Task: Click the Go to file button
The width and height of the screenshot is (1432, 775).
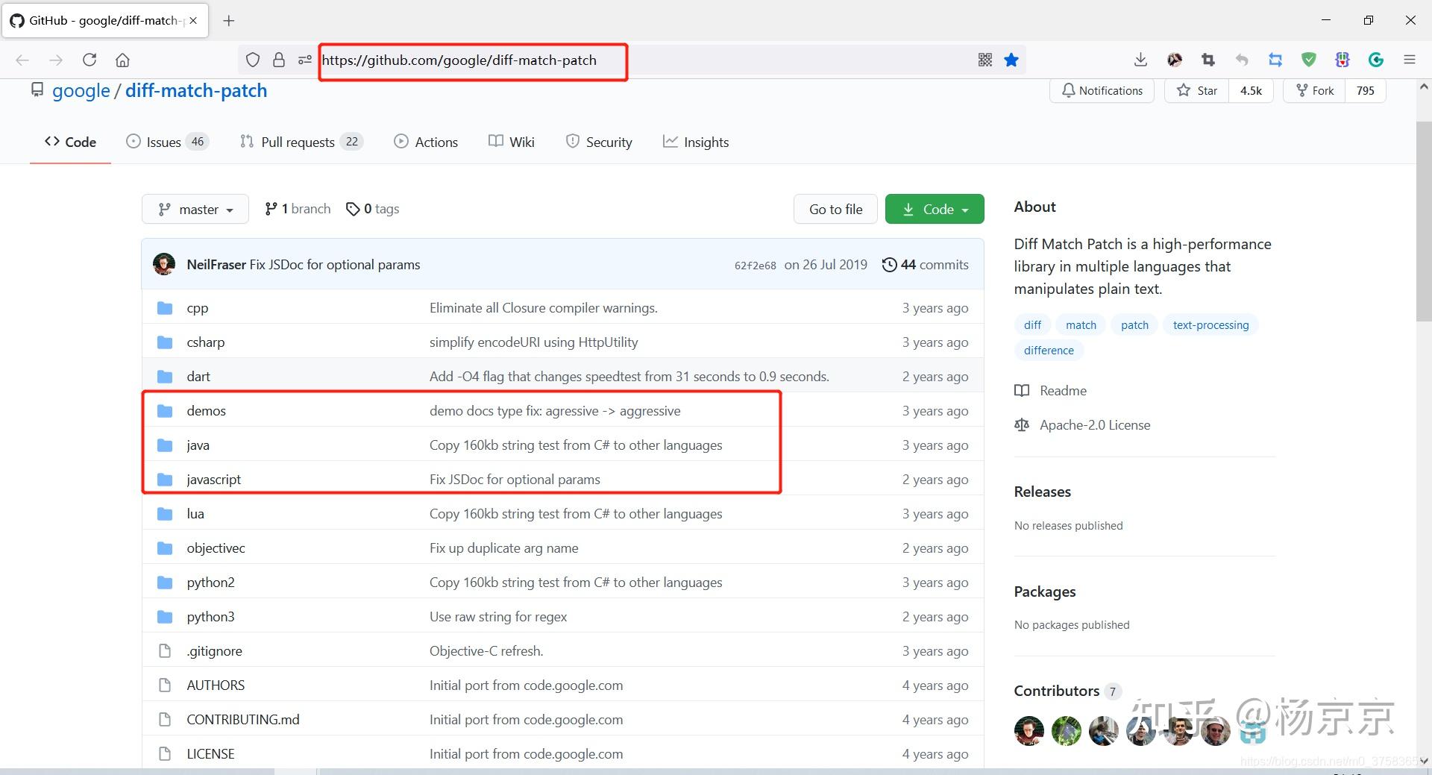Action: [835, 210]
